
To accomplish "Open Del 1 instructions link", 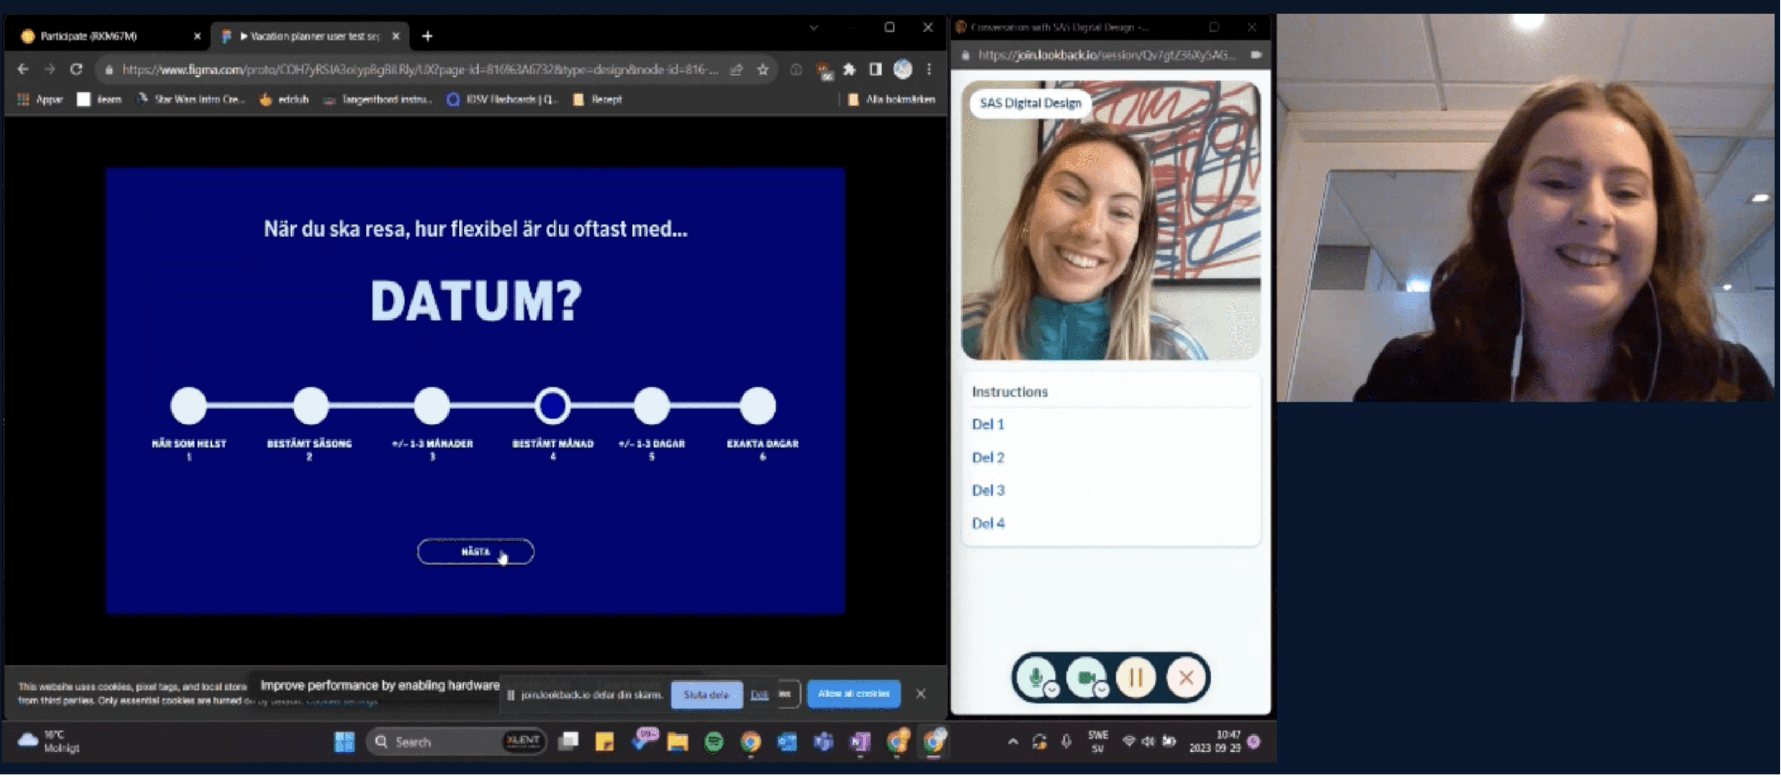I will (987, 424).
